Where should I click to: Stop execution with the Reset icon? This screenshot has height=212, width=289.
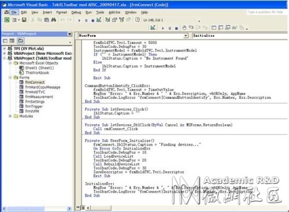93,20
